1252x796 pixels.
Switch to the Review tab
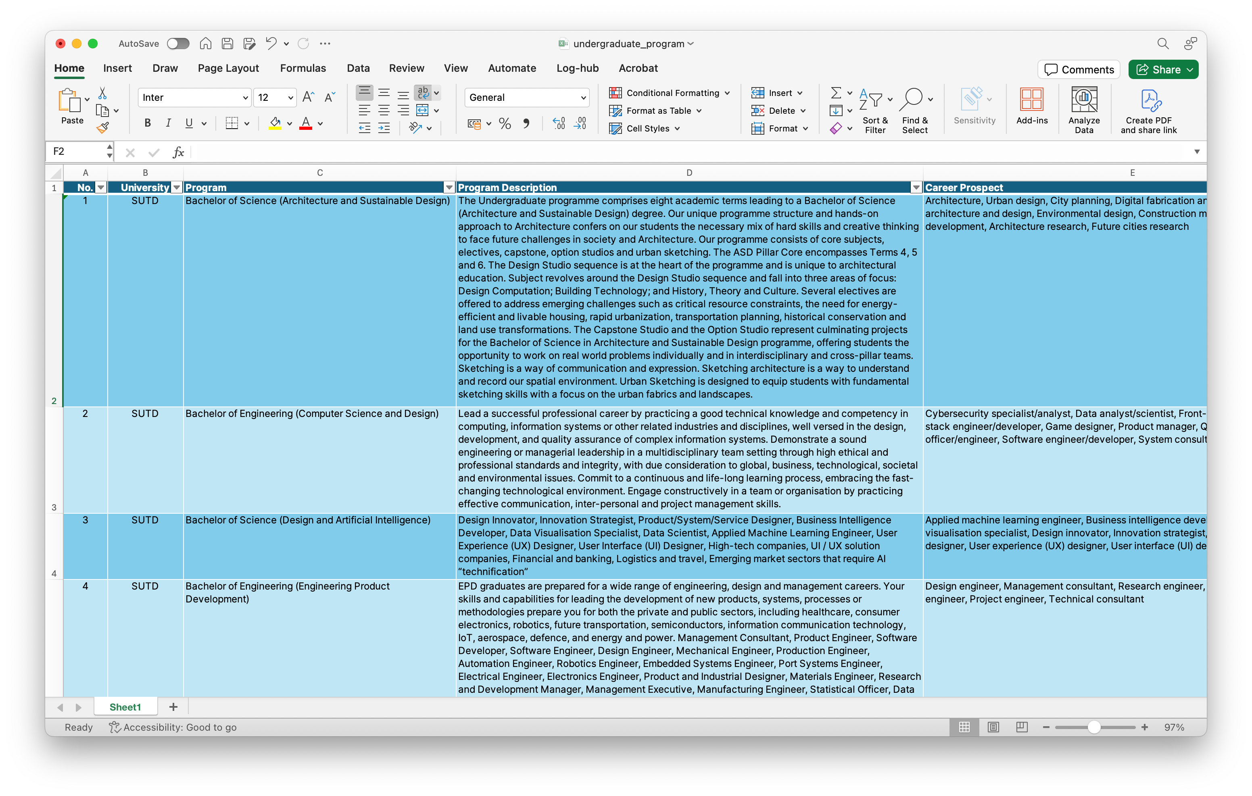[x=407, y=68]
